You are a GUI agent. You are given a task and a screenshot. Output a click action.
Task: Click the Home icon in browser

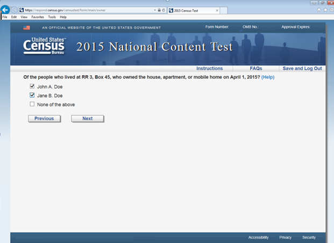coord(319,10)
